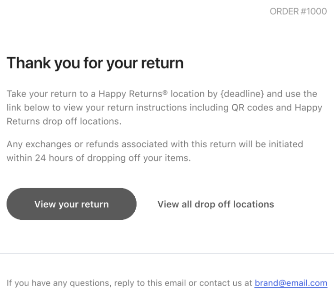This screenshot has height=291, width=334.
Task: Click the phrase dropping off your items
Action: [141, 159]
